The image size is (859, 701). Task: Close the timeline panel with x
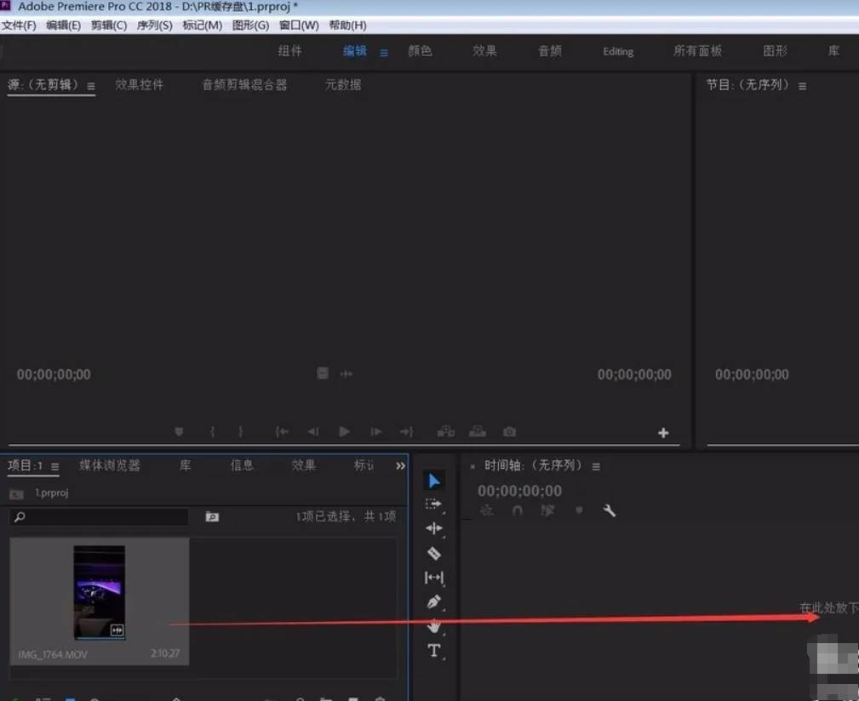(472, 467)
